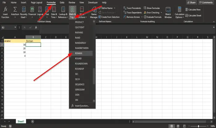
Task: Open the Date & Time functions icon
Action: point(54,9)
